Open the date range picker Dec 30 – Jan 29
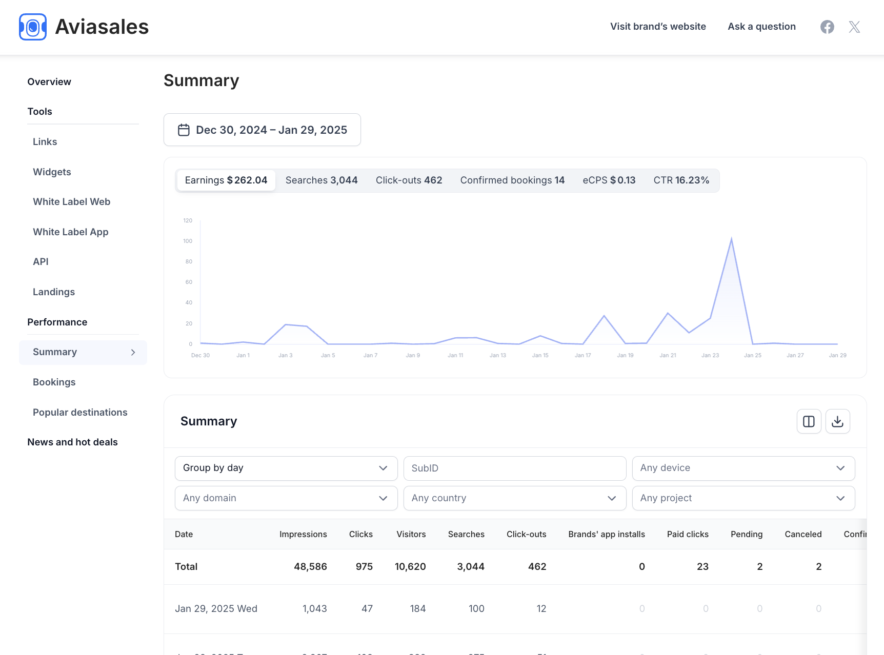 (x=262, y=130)
